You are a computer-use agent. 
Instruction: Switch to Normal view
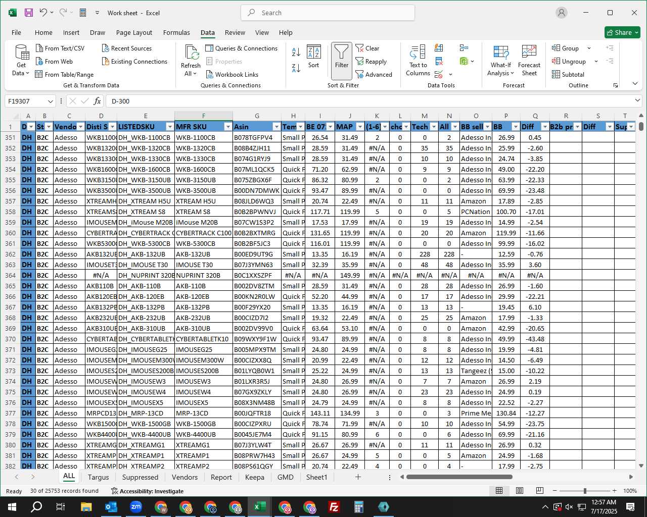pos(499,490)
